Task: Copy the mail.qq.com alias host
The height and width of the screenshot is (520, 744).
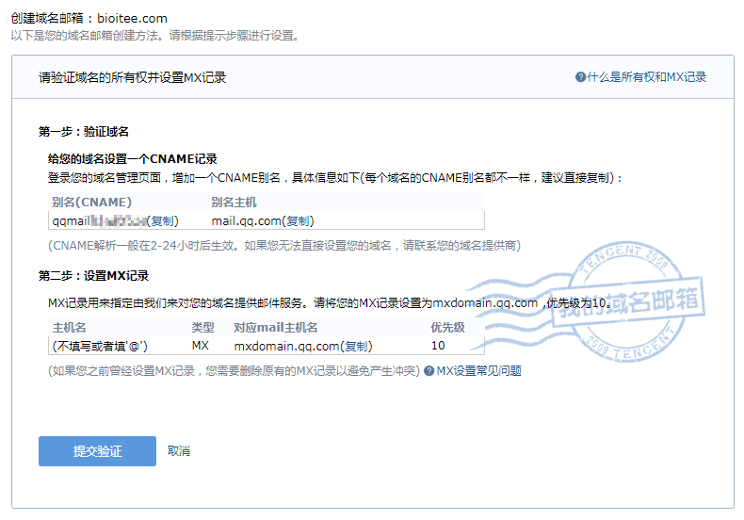Action: [x=299, y=221]
